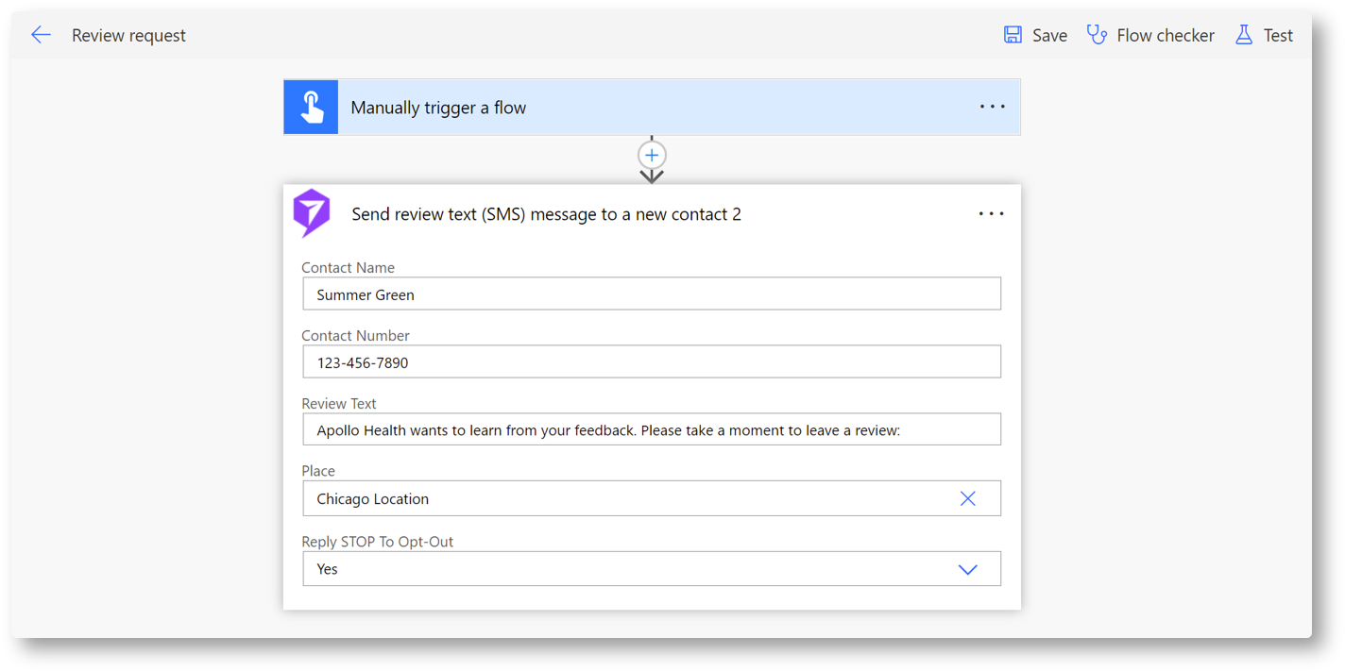
Task: Click the Flow checker text label
Action: tap(1165, 35)
